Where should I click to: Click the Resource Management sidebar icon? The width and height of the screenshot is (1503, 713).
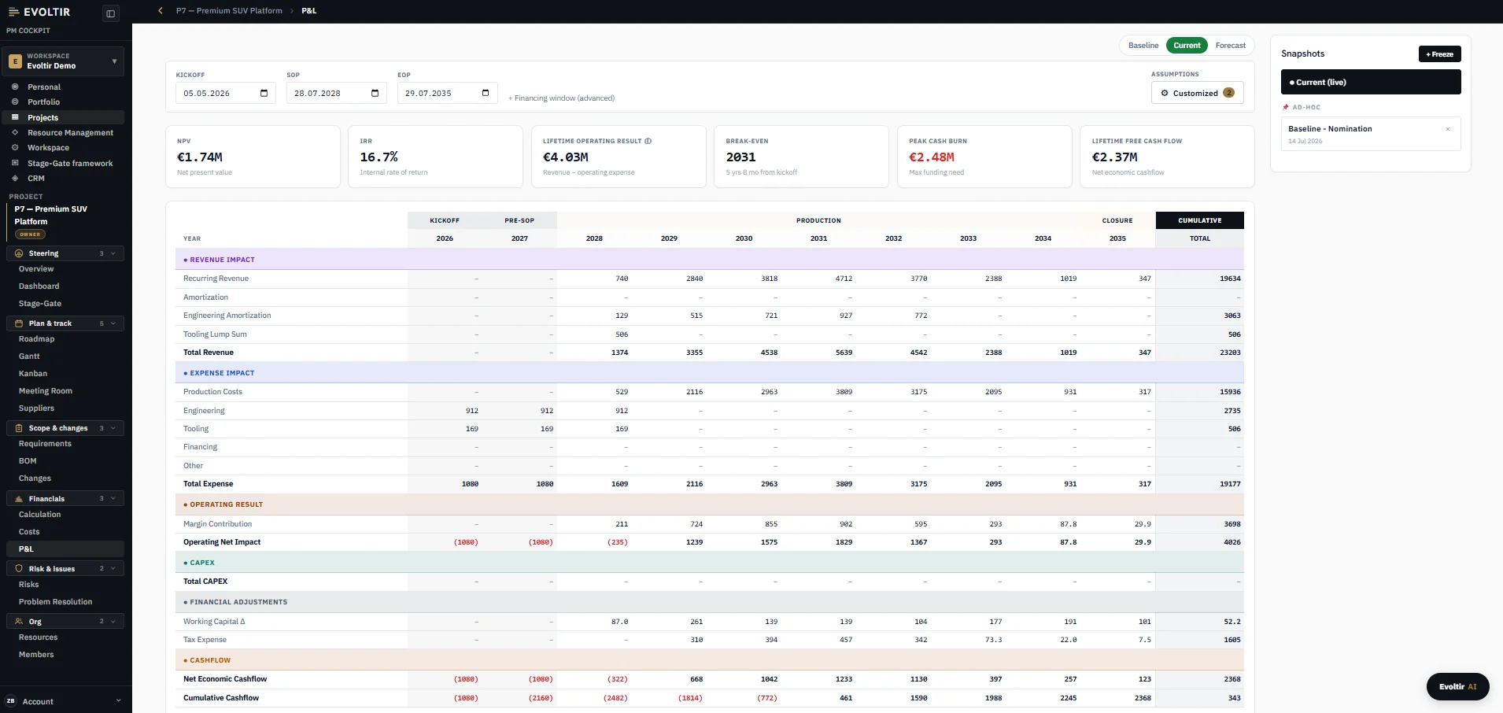point(15,132)
